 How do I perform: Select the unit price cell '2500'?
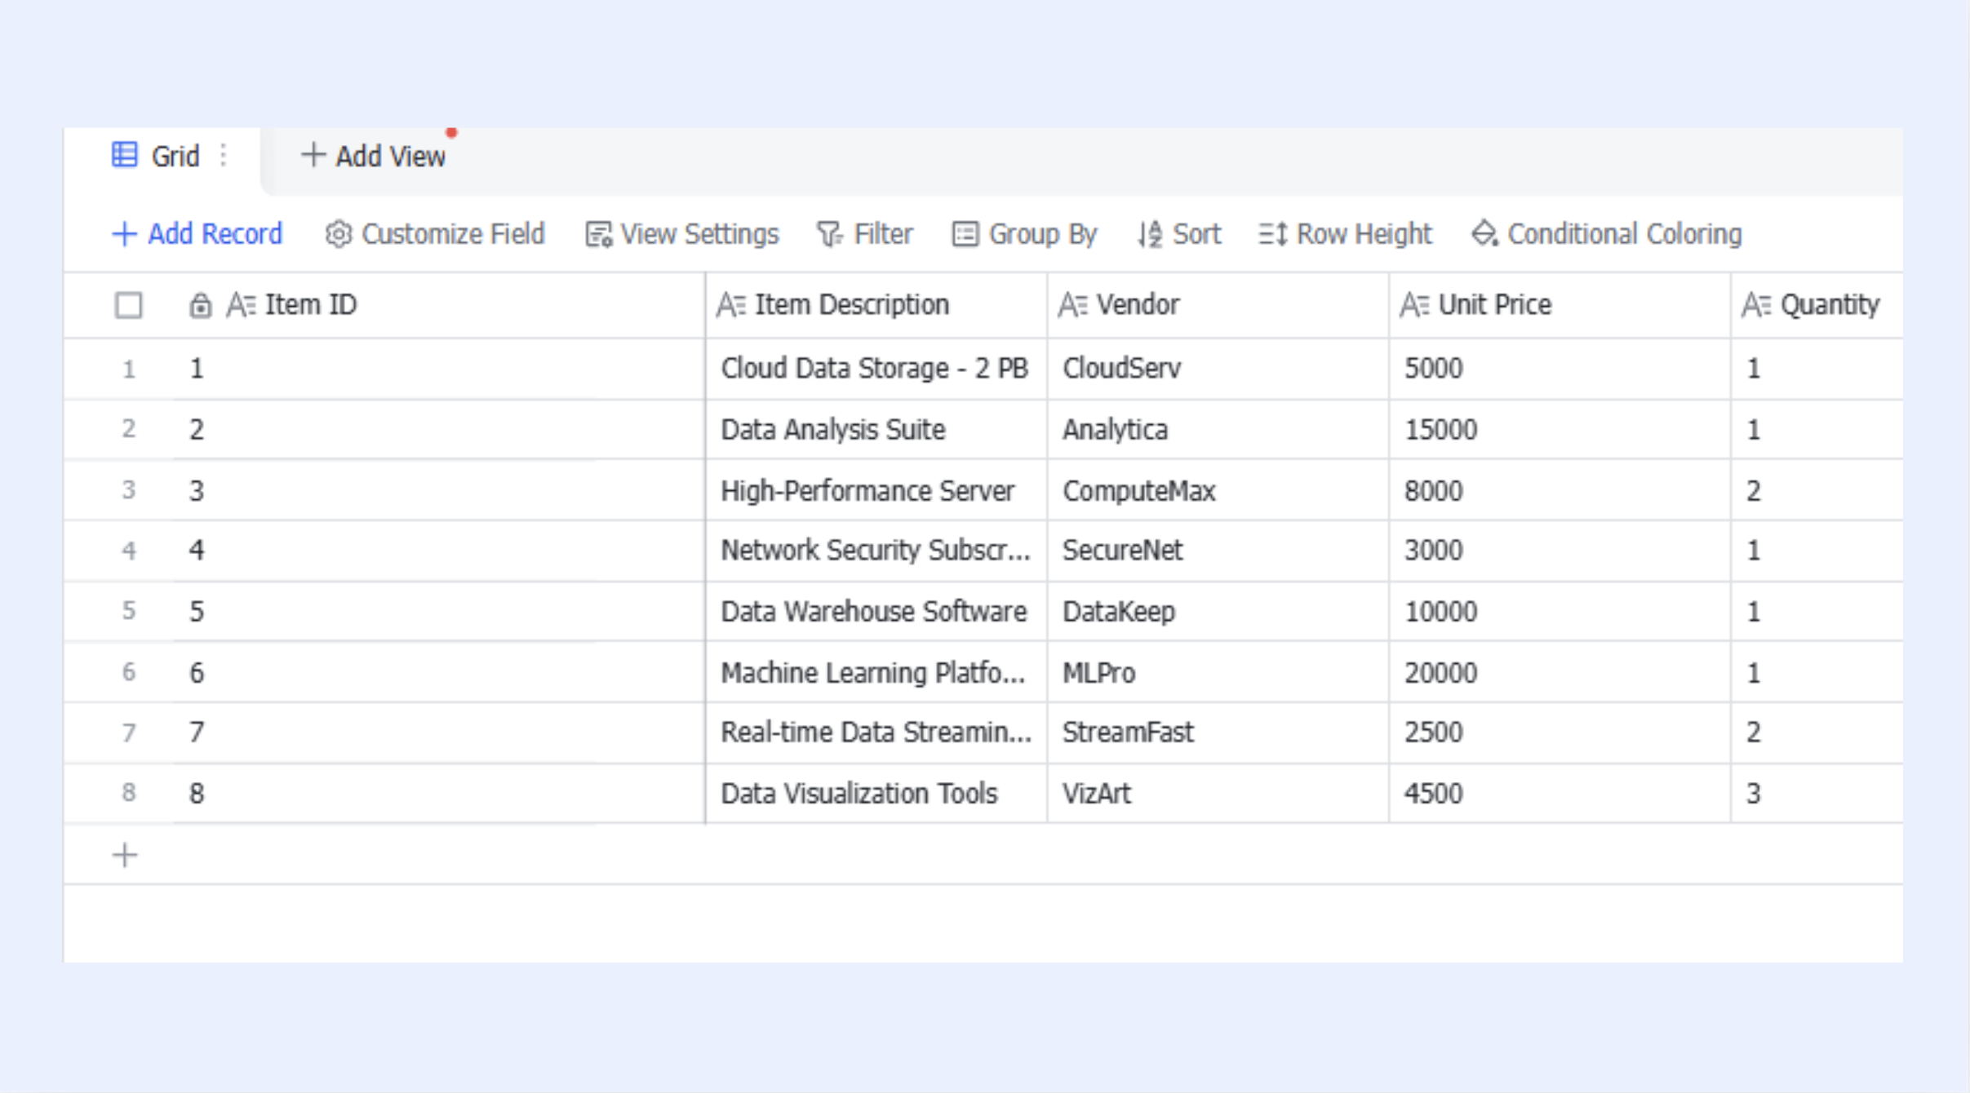tap(1560, 732)
